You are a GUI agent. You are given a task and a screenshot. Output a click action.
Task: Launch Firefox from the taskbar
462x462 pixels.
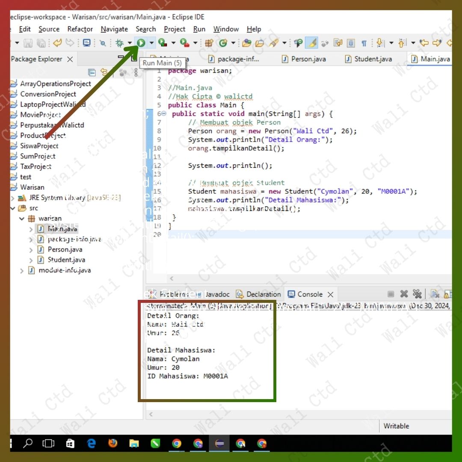(113, 443)
